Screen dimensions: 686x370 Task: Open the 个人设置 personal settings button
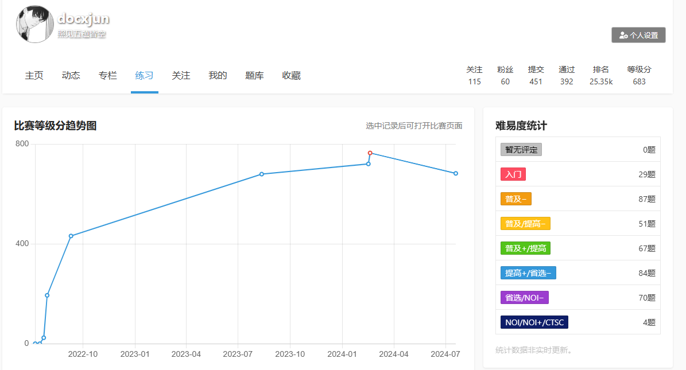[x=638, y=35]
